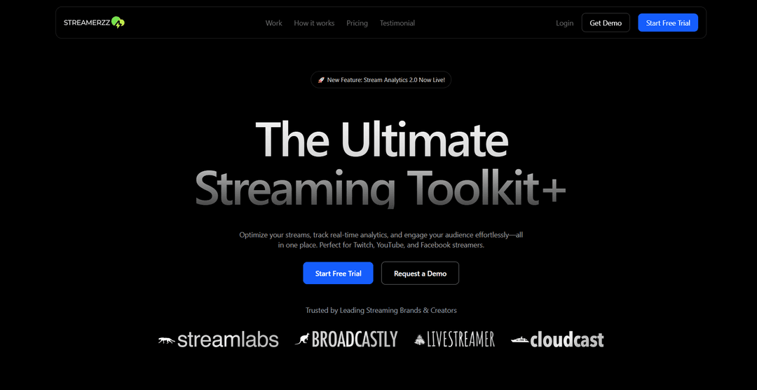Screen dimensions: 757x390
Task: Open the Work menu item
Action: 273,23
